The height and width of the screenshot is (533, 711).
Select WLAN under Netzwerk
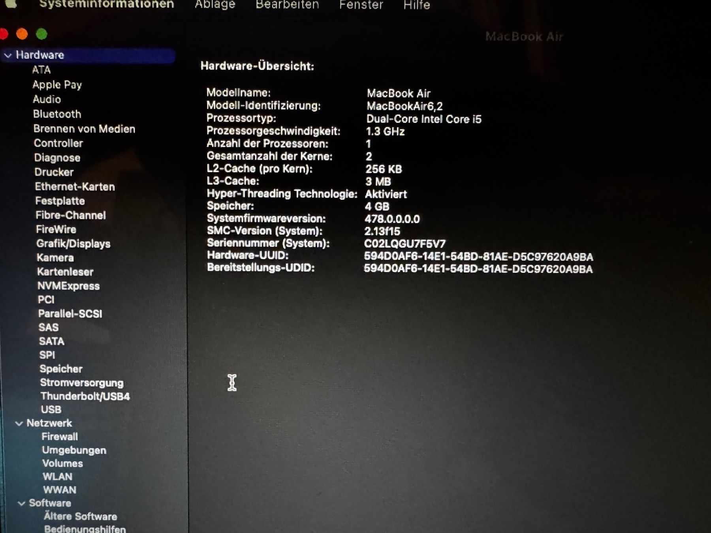(57, 477)
